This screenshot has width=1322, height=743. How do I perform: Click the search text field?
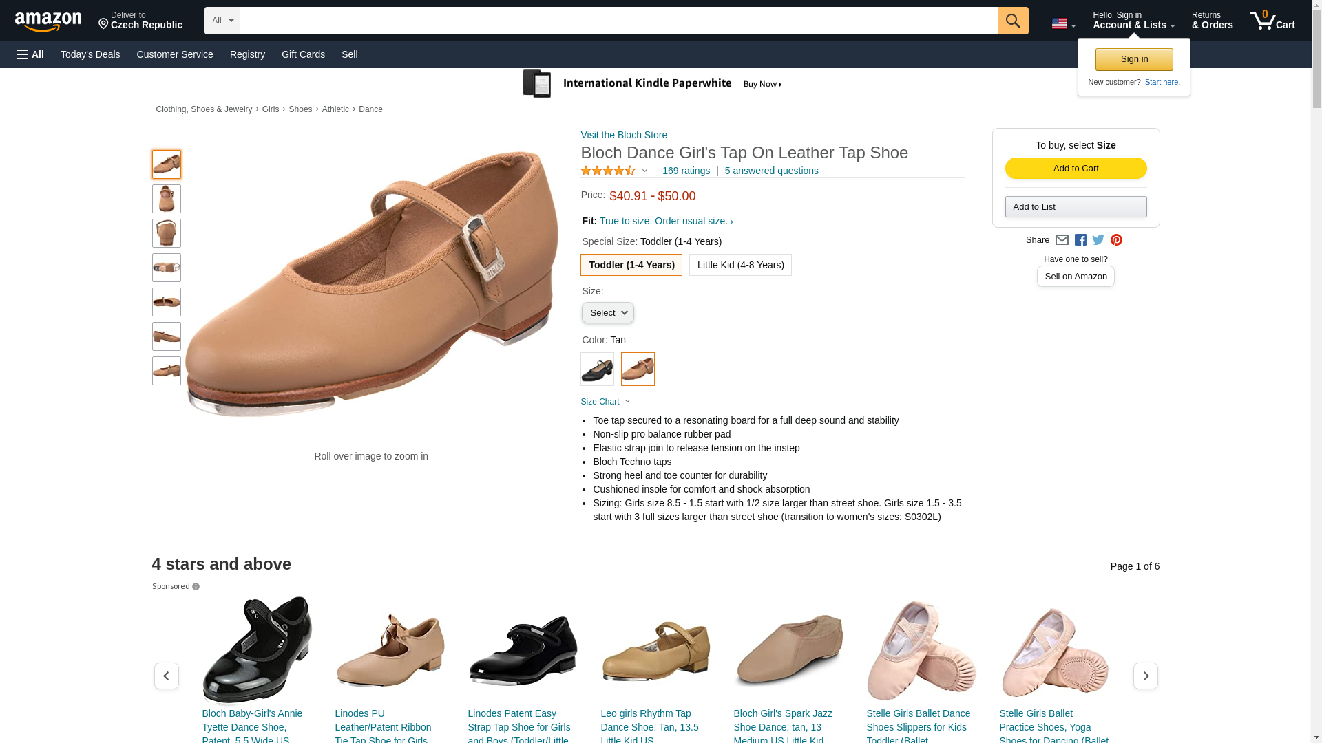coord(618,21)
